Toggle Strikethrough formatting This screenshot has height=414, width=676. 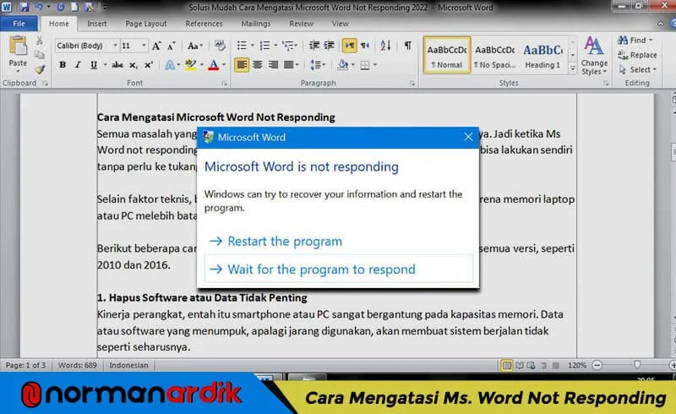click(117, 65)
